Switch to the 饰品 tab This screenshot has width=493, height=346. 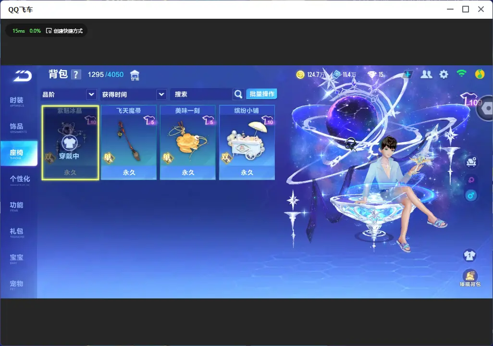pyautogui.click(x=17, y=127)
